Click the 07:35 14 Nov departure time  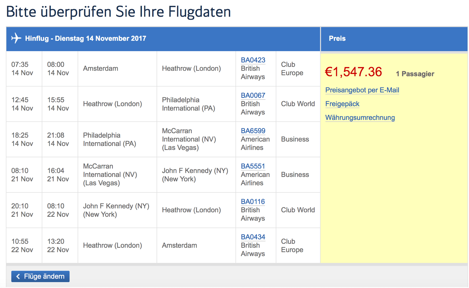(22, 69)
